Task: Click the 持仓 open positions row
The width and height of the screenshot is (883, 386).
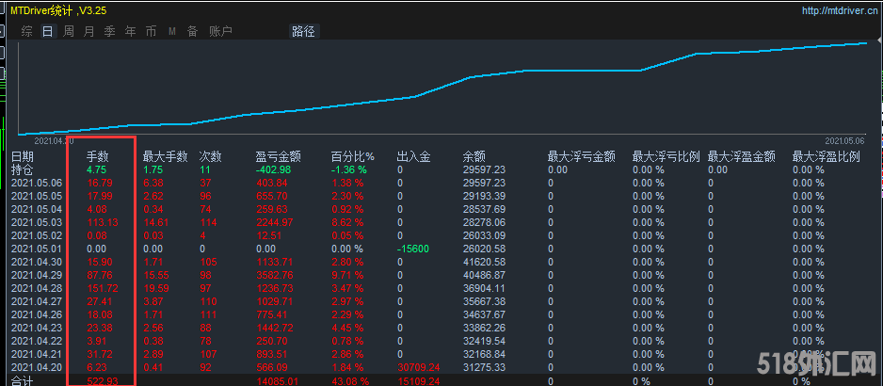Action: pyautogui.click(x=23, y=169)
